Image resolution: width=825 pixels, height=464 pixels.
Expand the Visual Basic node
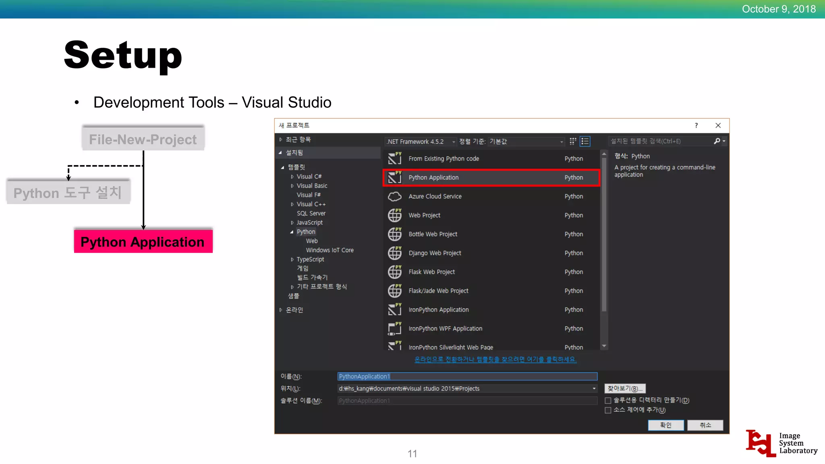(x=292, y=186)
